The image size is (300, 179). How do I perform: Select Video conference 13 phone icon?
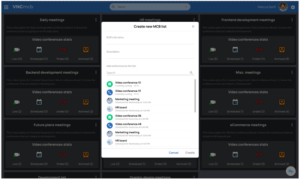[110, 93]
